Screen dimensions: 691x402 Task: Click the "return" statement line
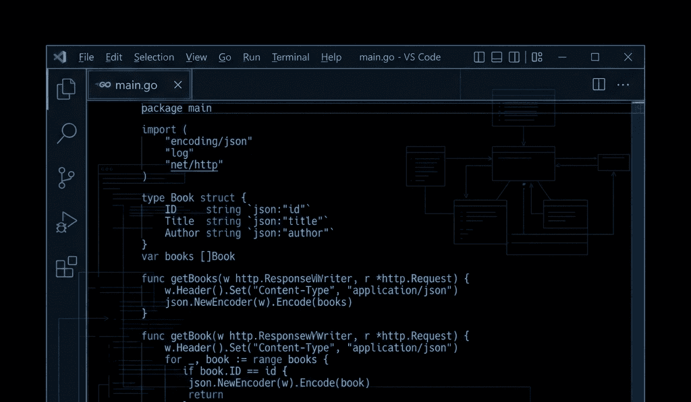coord(206,395)
